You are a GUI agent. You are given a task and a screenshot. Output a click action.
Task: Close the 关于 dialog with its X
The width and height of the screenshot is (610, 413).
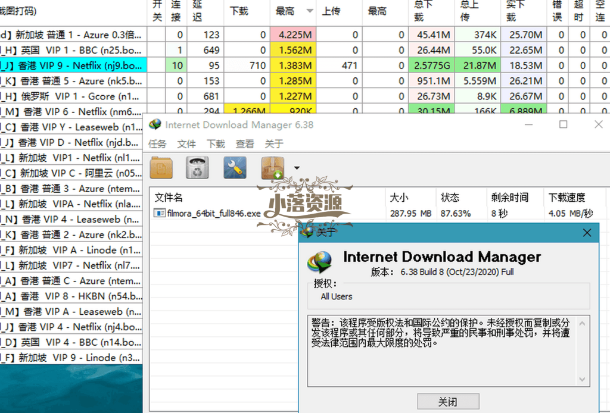(587, 233)
